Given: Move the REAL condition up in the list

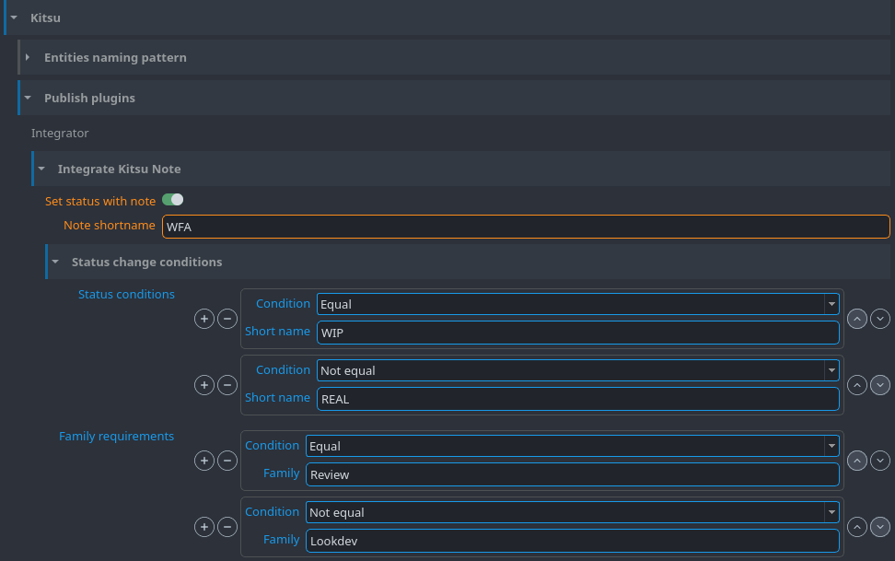Looking at the screenshot, I should coord(856,385).
